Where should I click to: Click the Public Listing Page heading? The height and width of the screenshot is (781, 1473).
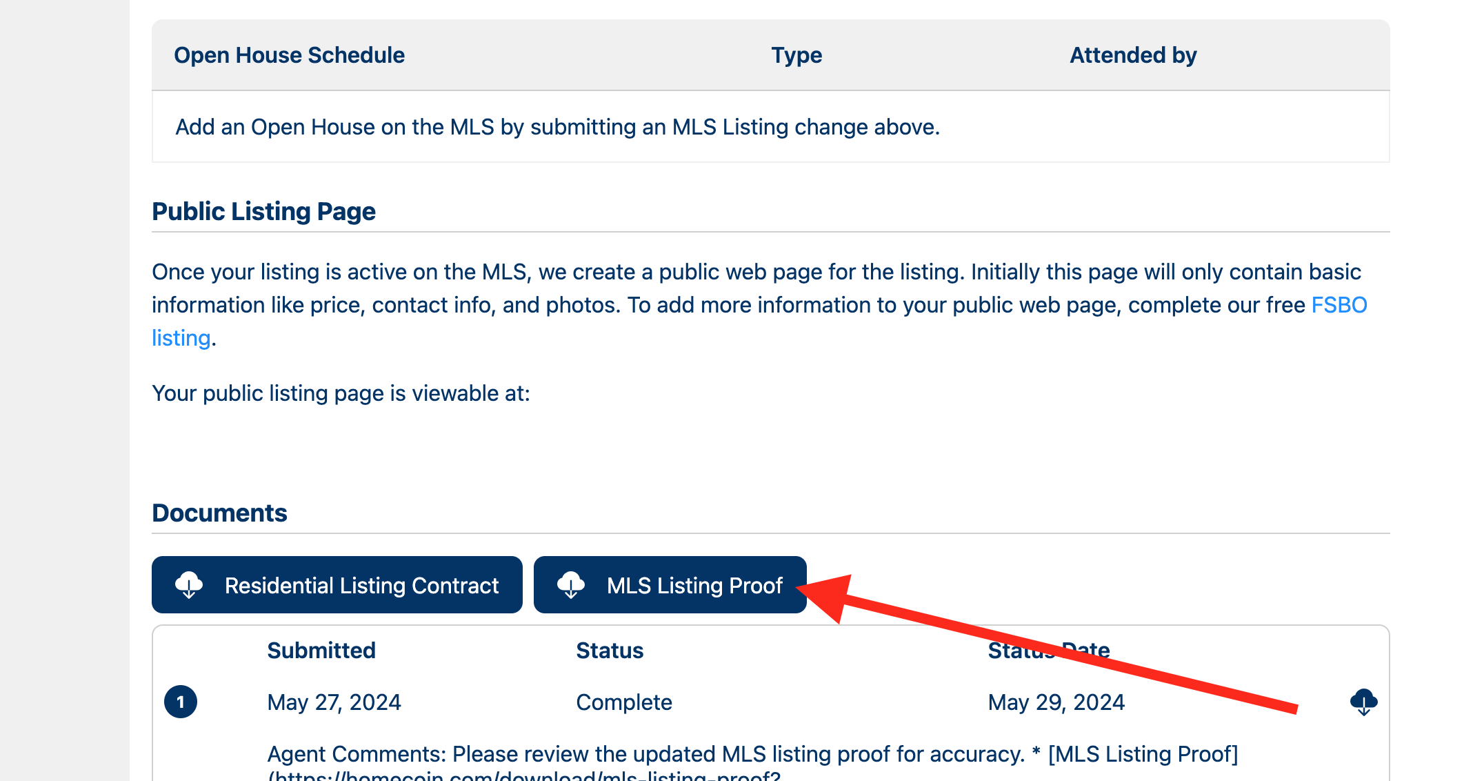pyautogui.click(x=263, y=211)
